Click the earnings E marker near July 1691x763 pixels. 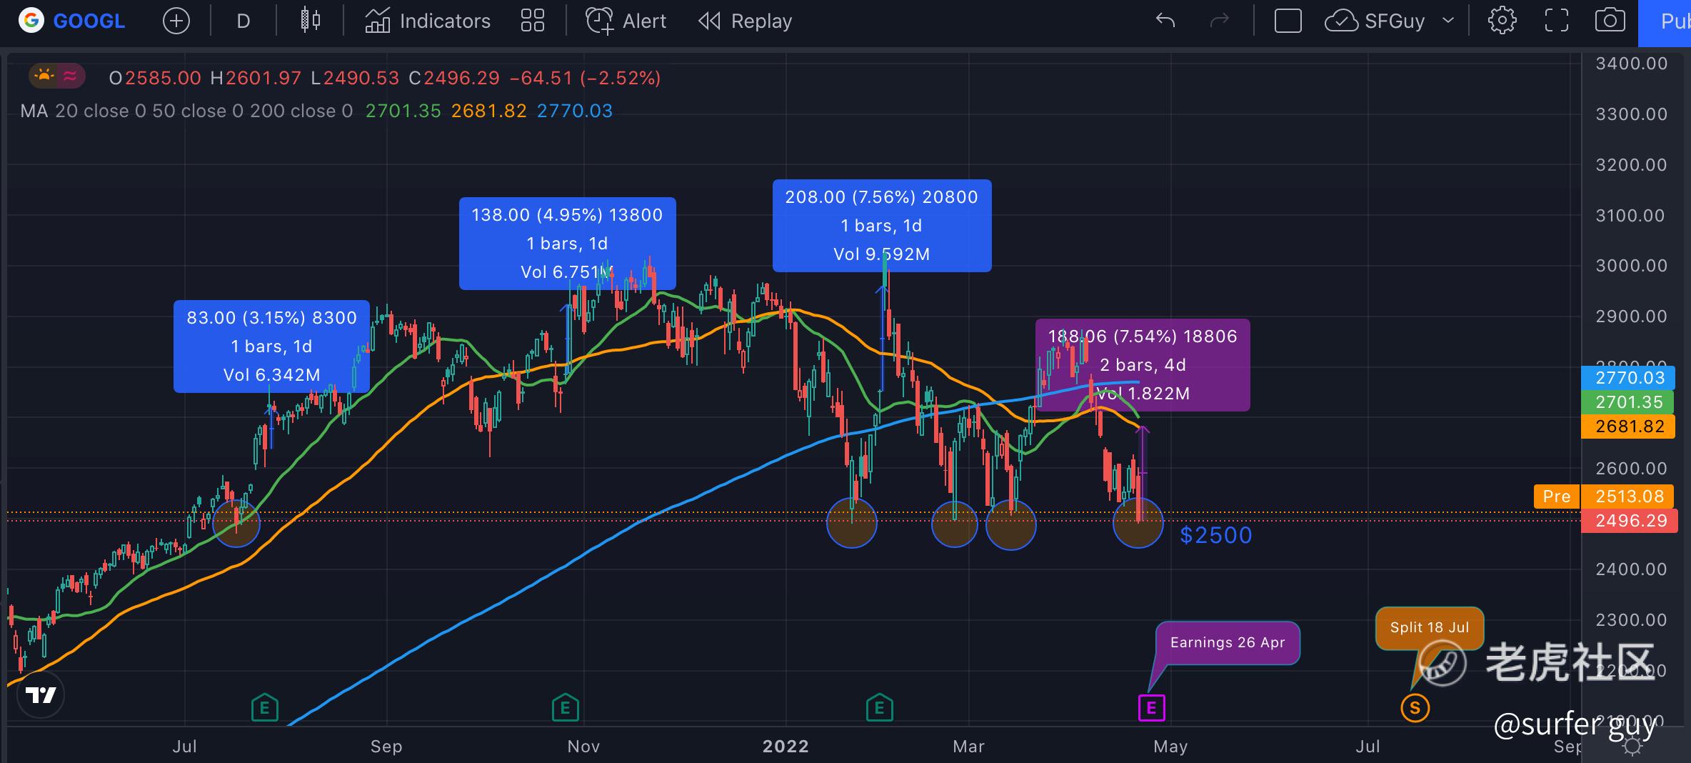[265, 708]
